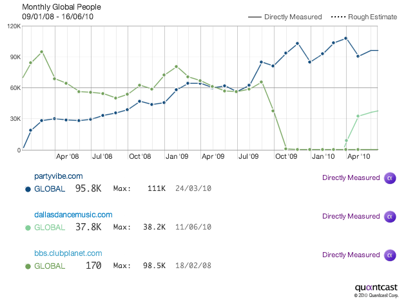Click the Quantcast logo
The image size is (406, 299).
click(376, 287)
